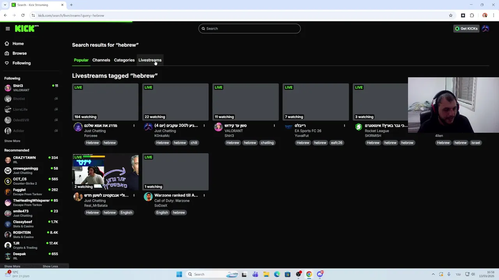
Task: Click the chill tag on K0nkaMc stream
Action: click(194, 143)
